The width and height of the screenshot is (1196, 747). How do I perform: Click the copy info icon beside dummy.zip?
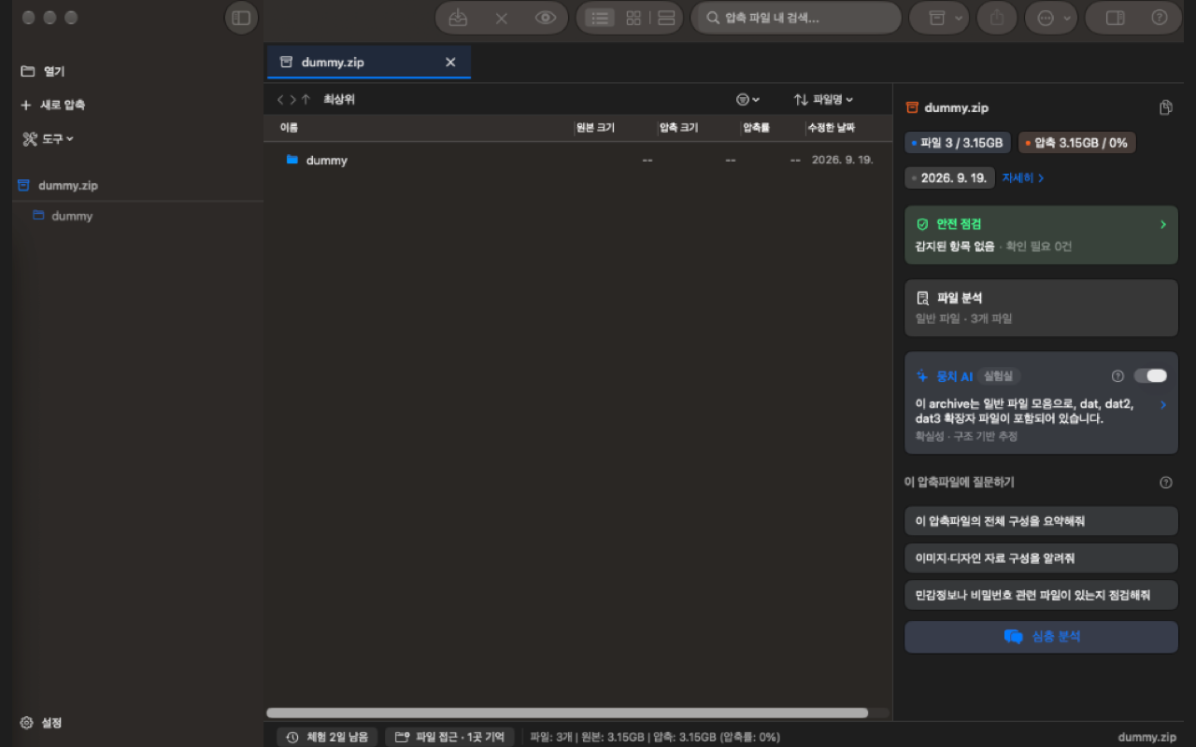pyautogui.click(x=1165, y=107)
